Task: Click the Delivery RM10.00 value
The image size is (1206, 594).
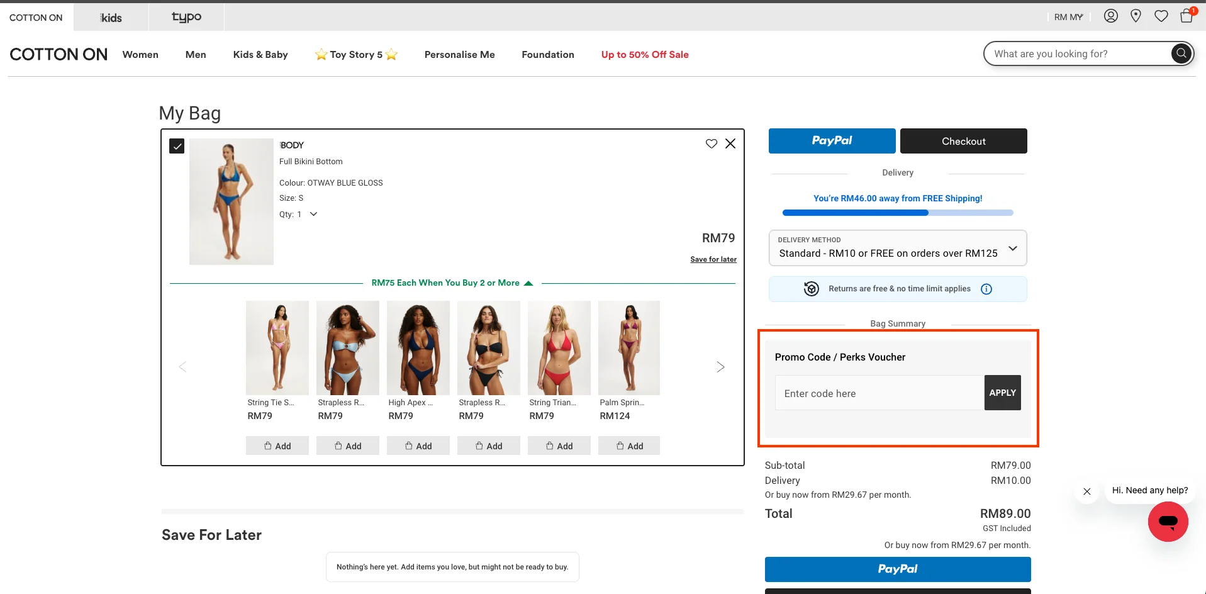Action: tap(1010, 481)
